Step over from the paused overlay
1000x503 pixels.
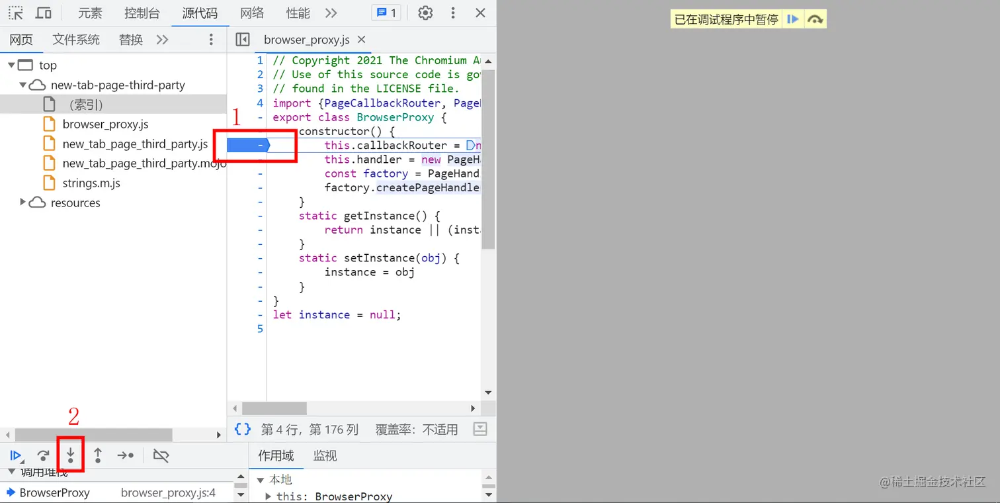[x=815, y=19]
